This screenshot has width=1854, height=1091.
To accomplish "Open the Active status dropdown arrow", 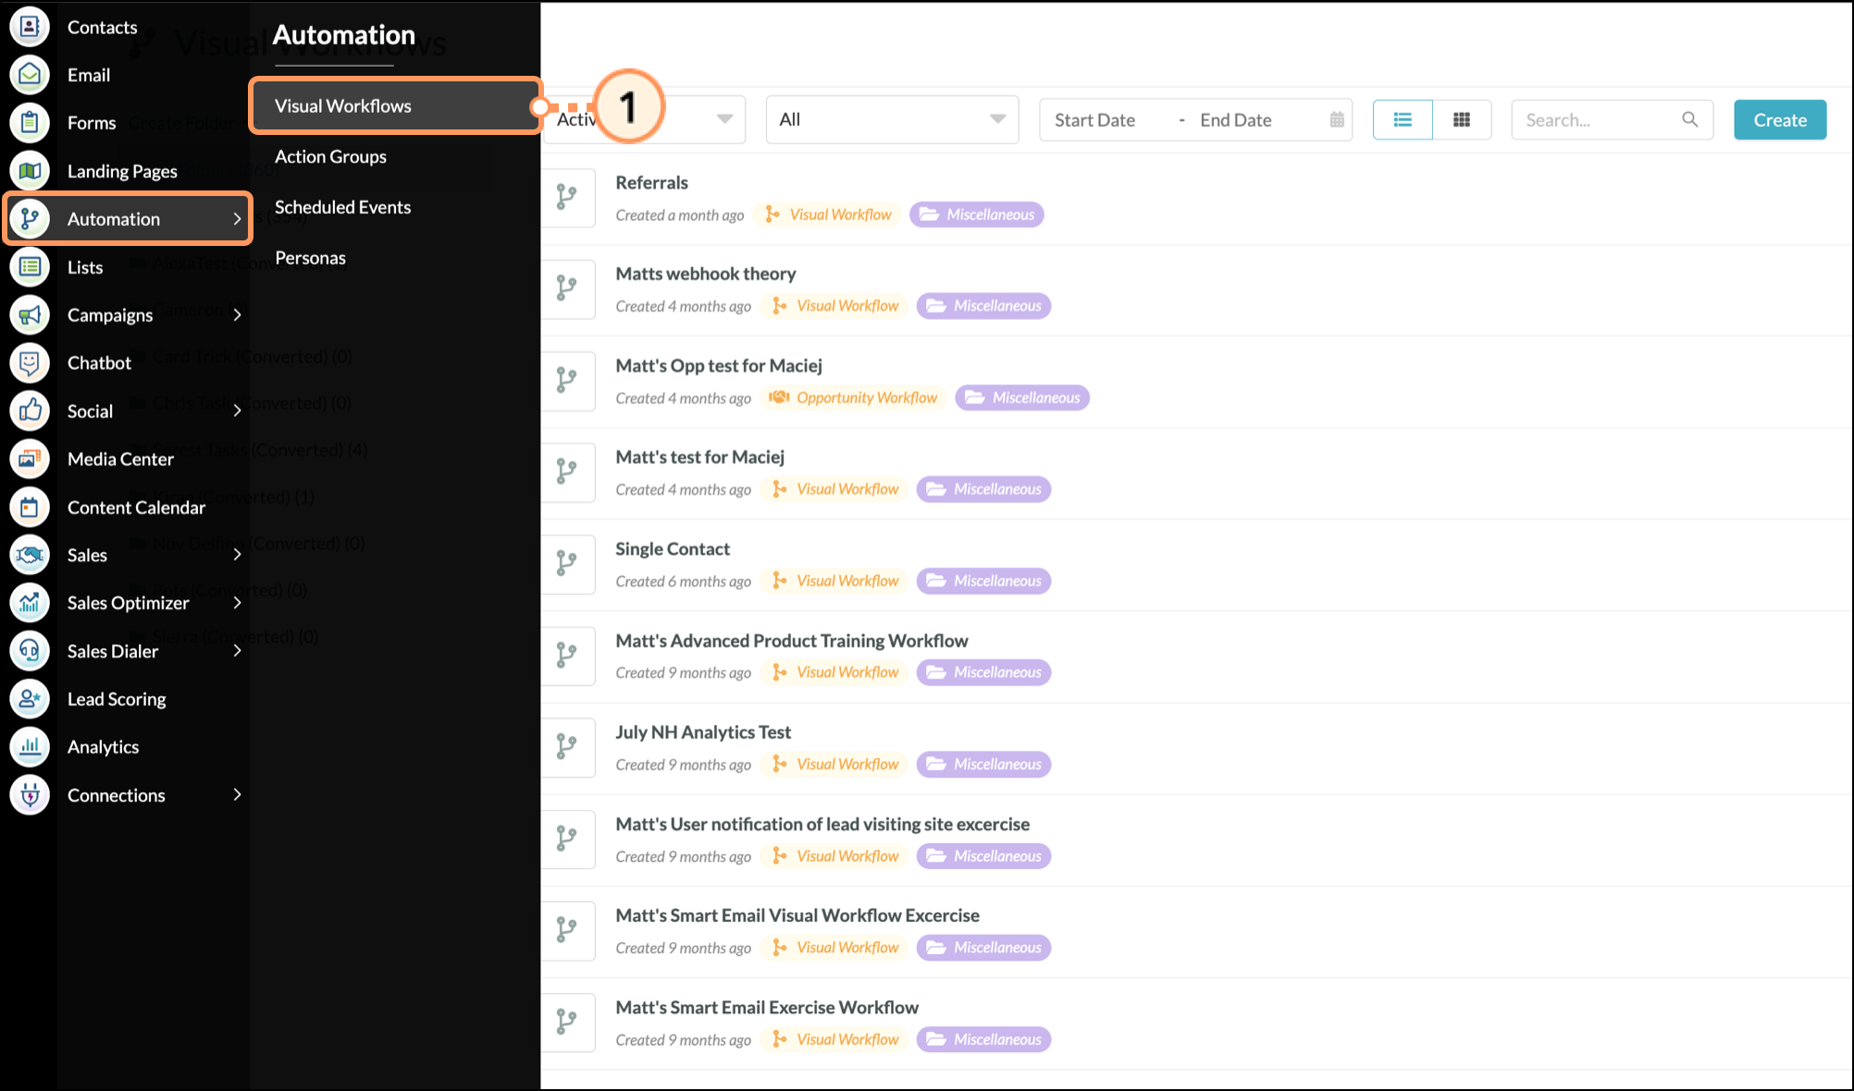I will click(724, 119).
